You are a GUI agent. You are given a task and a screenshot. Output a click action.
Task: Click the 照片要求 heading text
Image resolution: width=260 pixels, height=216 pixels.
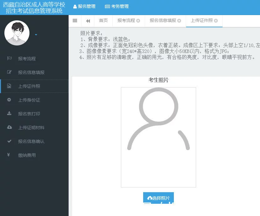[91, 33]
